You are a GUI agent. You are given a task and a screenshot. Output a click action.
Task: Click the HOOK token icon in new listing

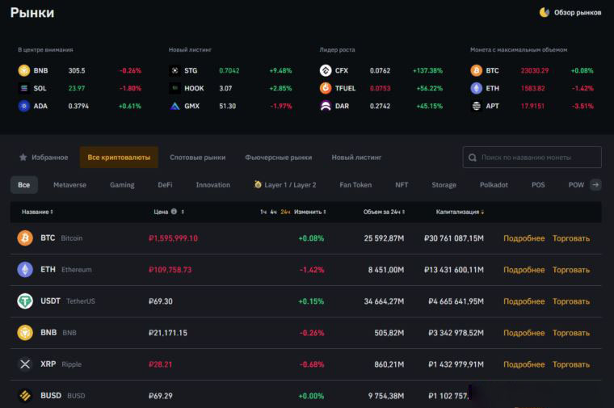coord(175,88)
